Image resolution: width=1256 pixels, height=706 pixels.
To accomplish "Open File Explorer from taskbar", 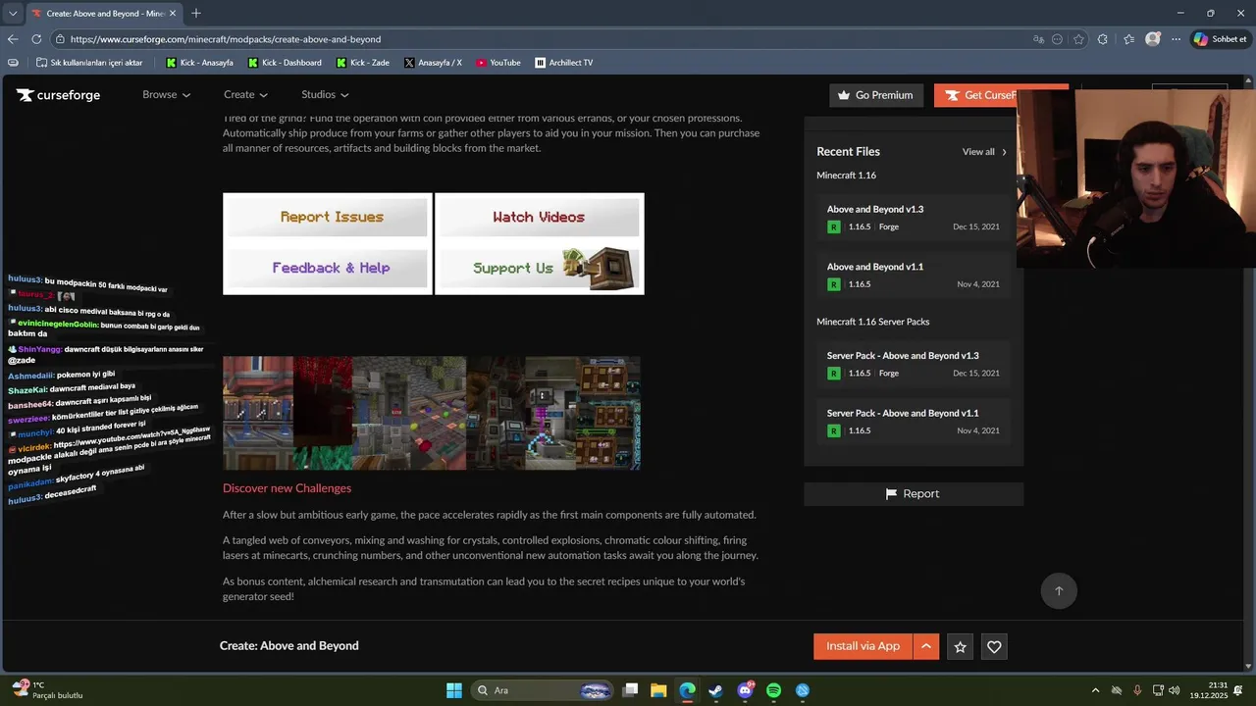I will [658, 690].
